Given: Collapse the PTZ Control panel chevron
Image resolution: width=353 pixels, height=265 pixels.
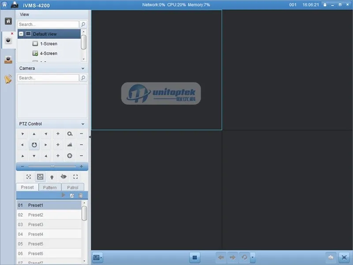Looking at the screenshot, I should [83, 124].
